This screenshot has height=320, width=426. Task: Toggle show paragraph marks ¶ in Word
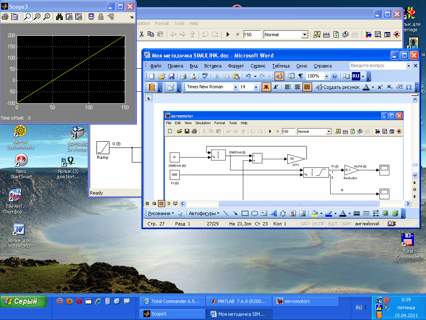pos(300,76)
